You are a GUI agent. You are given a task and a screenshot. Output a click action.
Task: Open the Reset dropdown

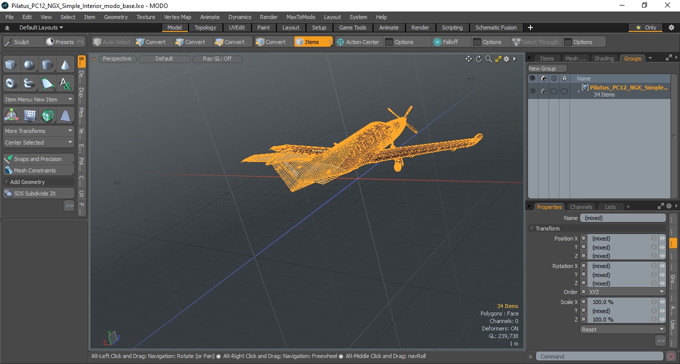coord(622,329)
